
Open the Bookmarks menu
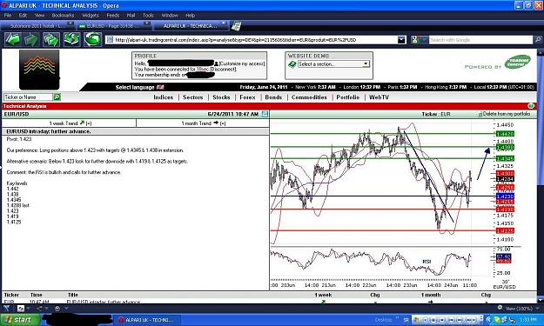[63, 16]
